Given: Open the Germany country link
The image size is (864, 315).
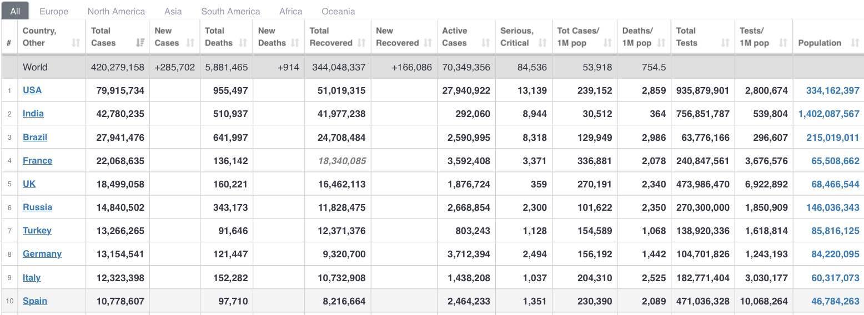Looking at the screenshot, I should click(x=42, y=253).
